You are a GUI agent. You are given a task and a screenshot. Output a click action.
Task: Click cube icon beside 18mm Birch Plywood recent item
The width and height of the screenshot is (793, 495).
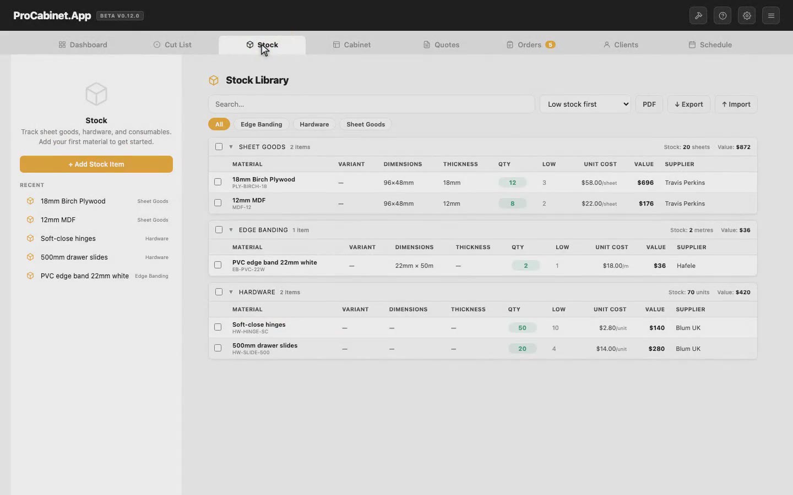pos(30,201)
